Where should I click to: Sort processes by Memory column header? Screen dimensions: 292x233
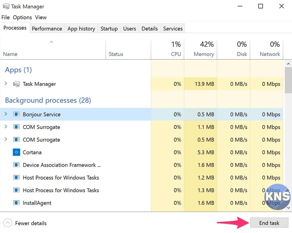click(x=204, y=54)
